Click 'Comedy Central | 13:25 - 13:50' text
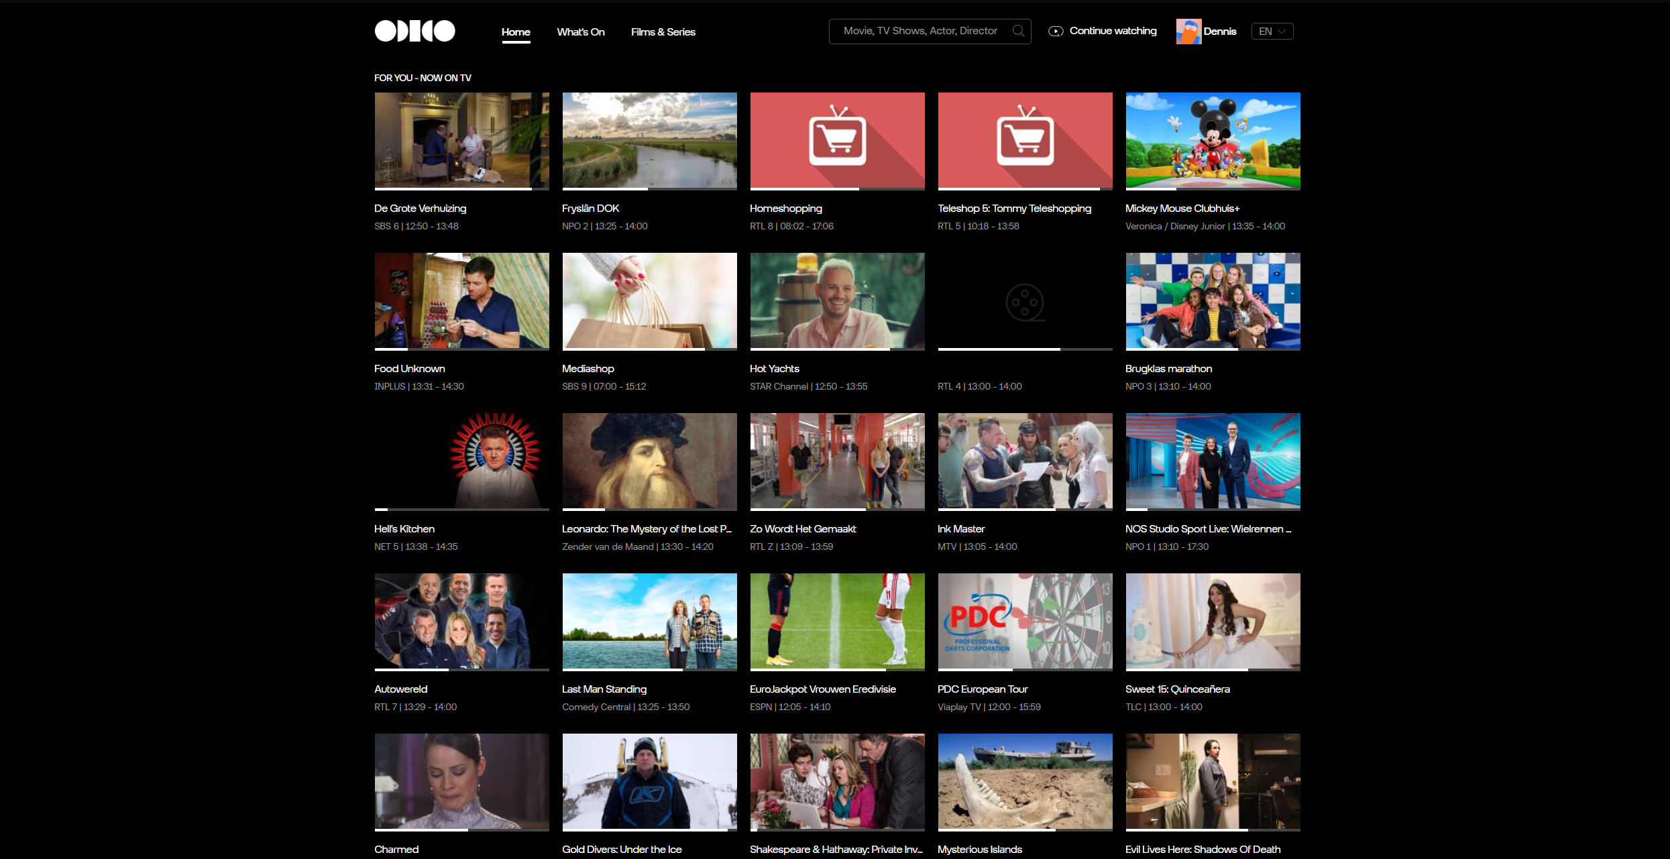 pyautogui.click(x=626, y=707)
